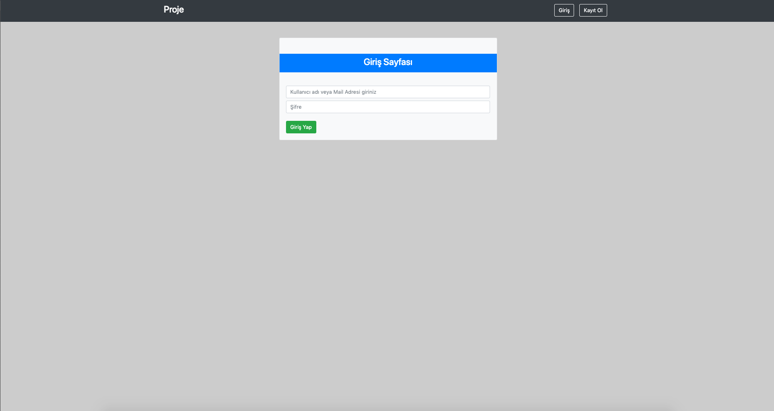Click the Giriş Sayfası heading text

tap(388, 62)
